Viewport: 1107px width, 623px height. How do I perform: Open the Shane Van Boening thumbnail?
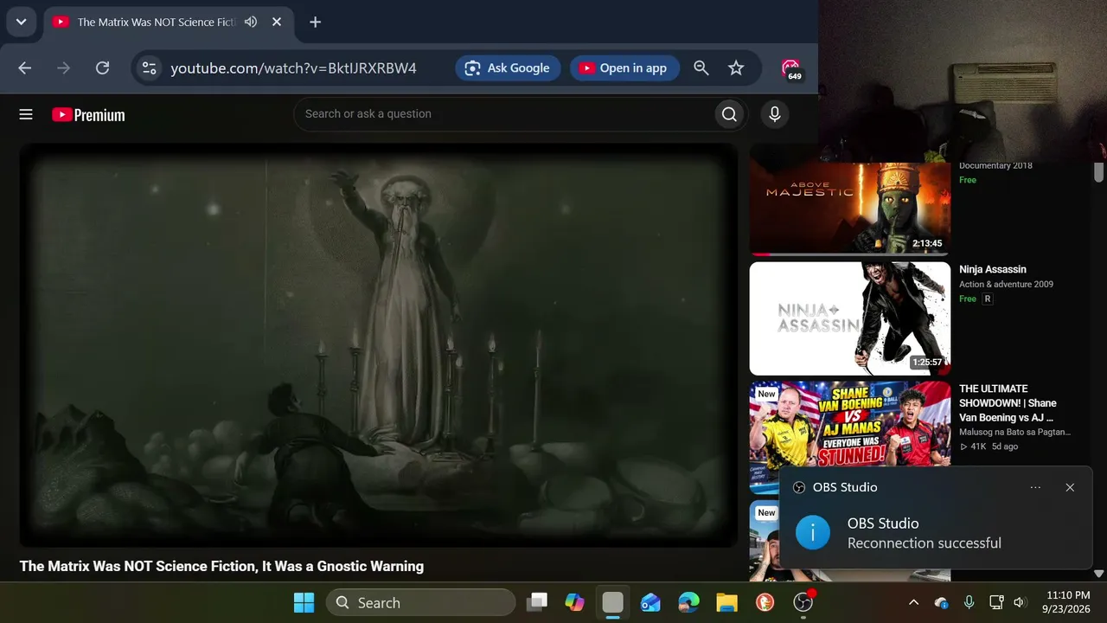point(850,438)
